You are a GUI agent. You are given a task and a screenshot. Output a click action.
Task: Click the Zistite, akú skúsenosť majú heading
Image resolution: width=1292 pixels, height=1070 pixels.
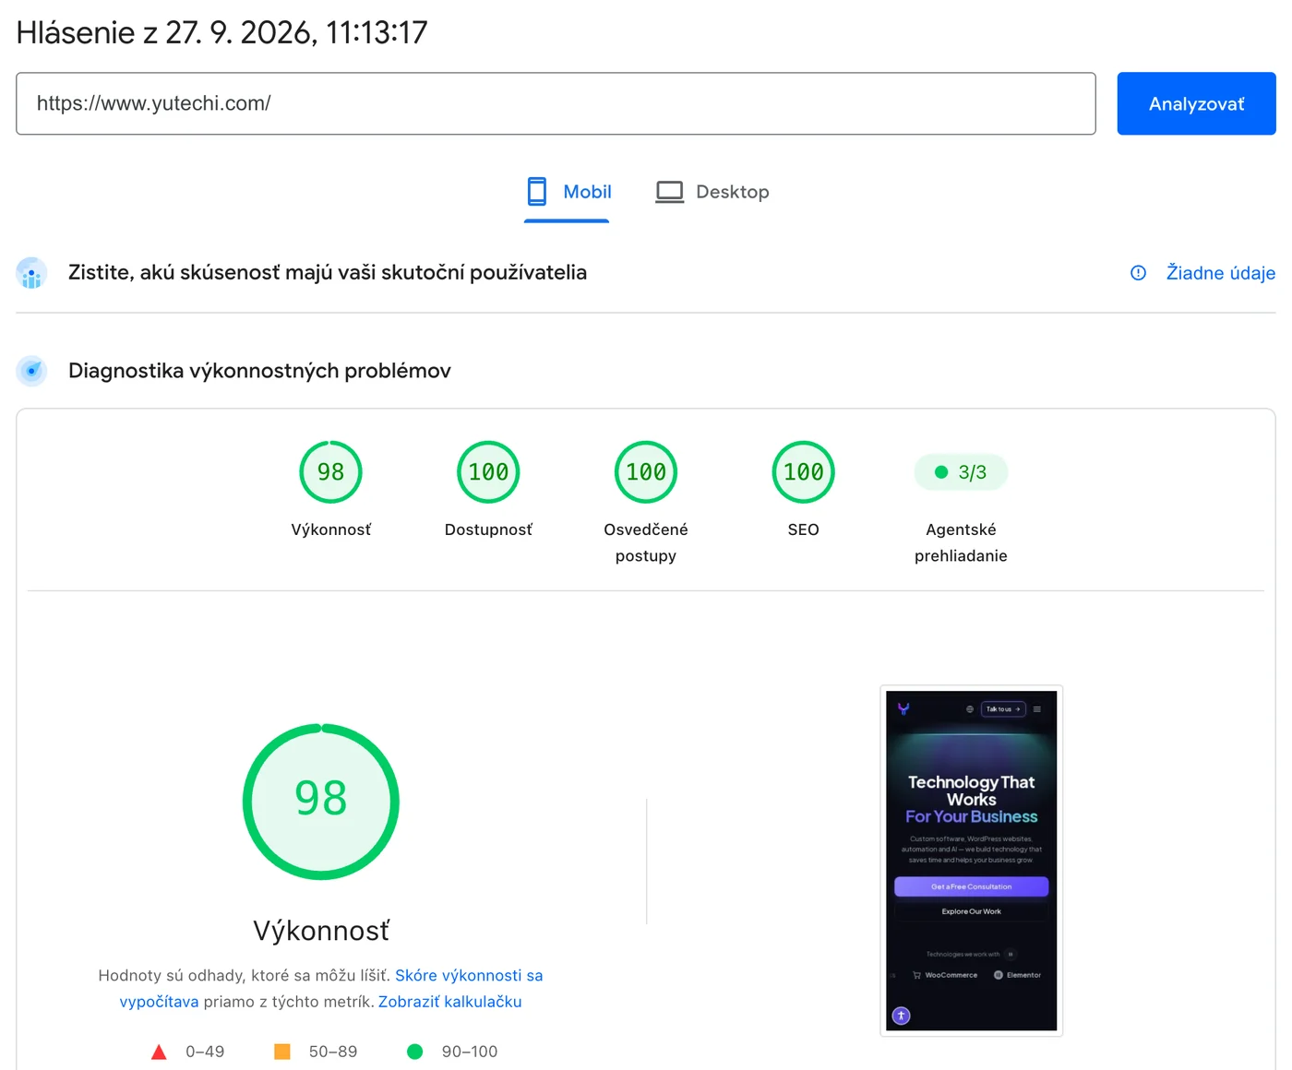pos(328,273)
